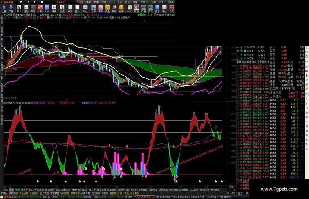Select the 资金趋势 indicator tab
The height and width of the screenshot is (199, 309).
click(112, 190)
